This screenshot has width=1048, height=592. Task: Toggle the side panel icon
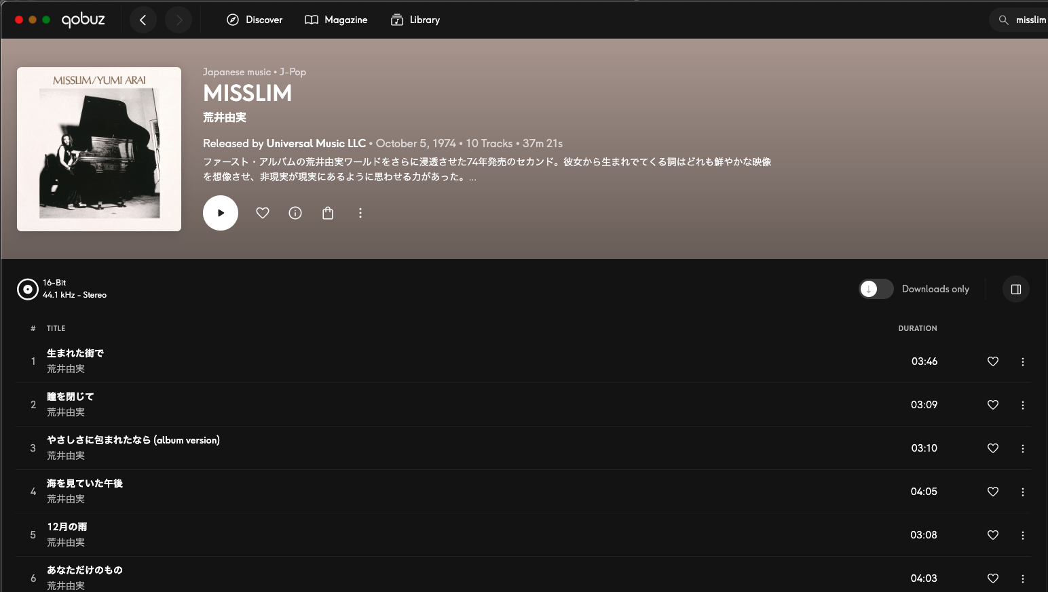coord(1016,289)
